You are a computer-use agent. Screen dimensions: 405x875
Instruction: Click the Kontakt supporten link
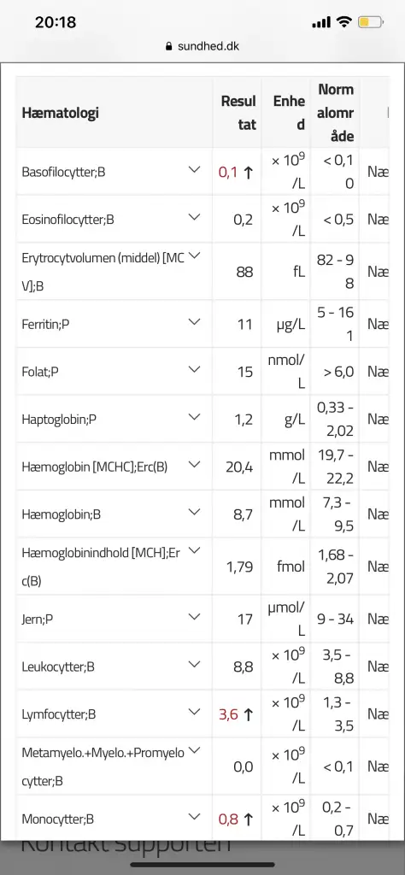tap(126, 845)
